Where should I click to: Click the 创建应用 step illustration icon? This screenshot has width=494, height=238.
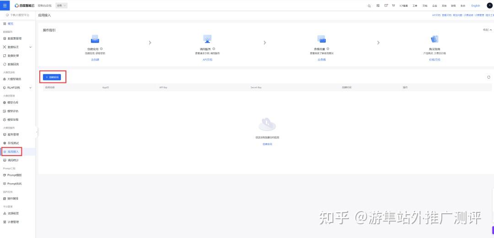coord(95,39)
